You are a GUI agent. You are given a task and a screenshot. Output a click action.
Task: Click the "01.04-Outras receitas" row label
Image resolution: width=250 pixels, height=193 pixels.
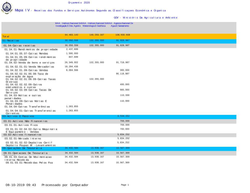pos(19,46)
